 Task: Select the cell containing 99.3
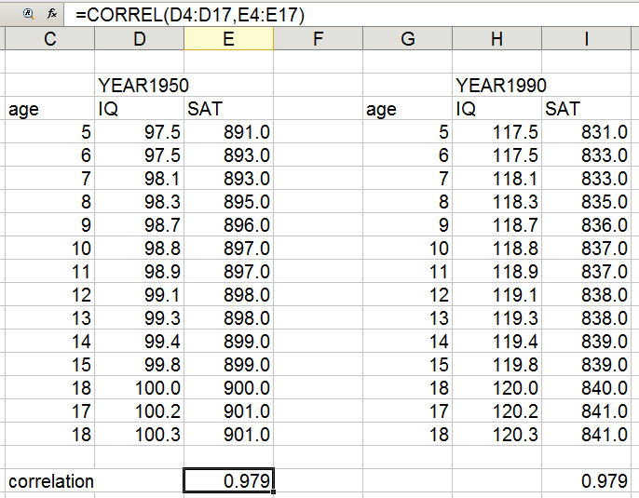point(140,317)
